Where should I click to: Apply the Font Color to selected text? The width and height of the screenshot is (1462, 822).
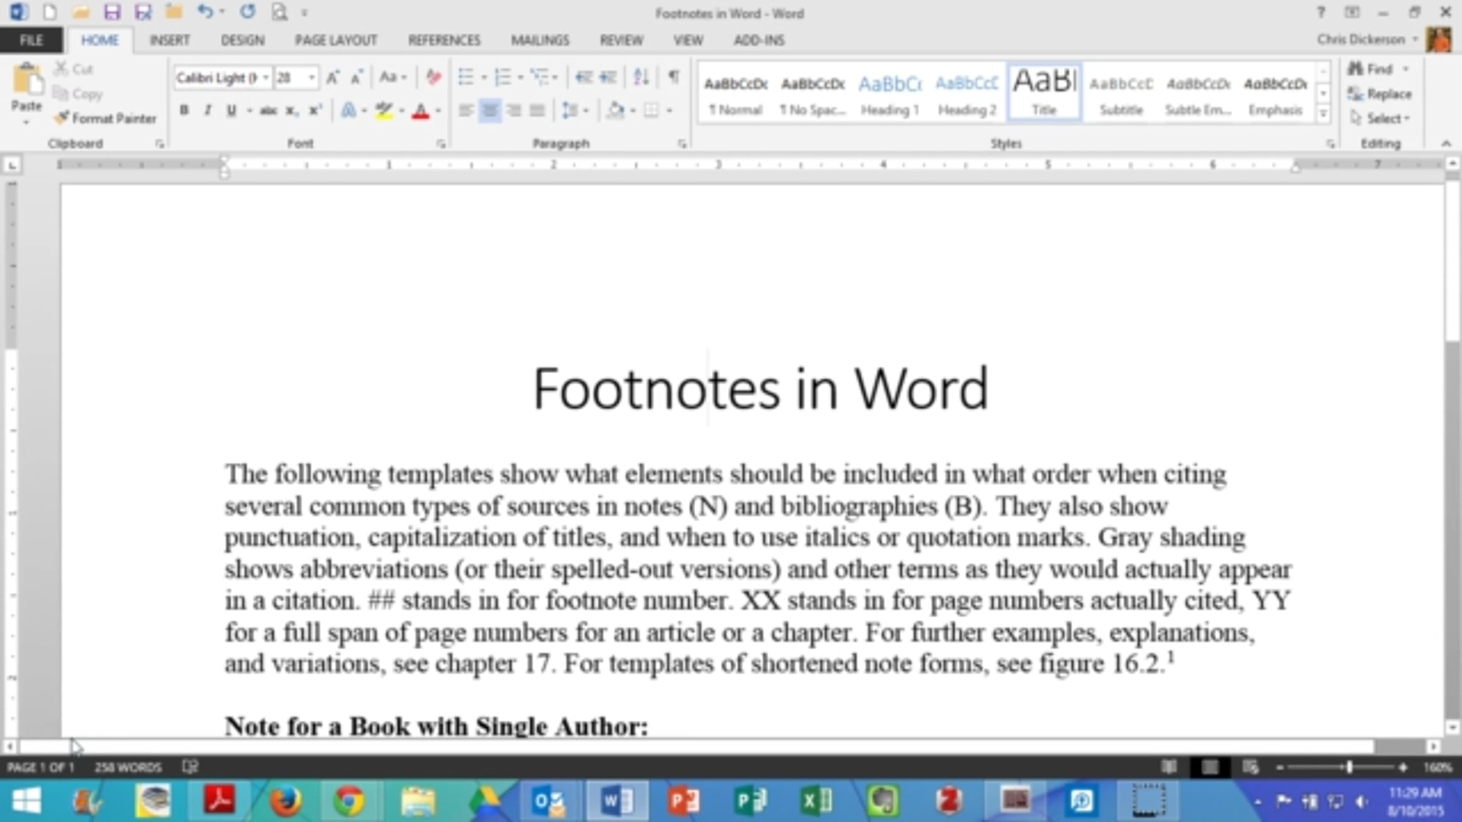click(x=422, y=110)
